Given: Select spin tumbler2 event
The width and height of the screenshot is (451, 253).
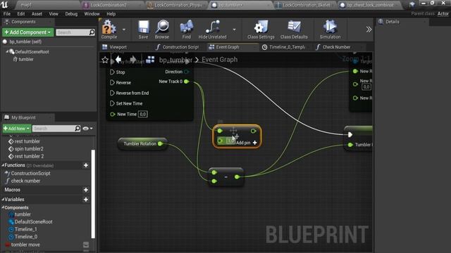Looking at the screenshot, I should tap(29, 148).
